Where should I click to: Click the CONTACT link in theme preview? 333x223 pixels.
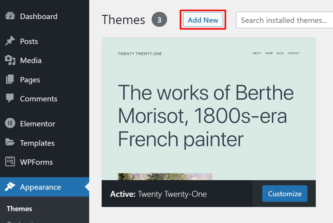[293, 53]
